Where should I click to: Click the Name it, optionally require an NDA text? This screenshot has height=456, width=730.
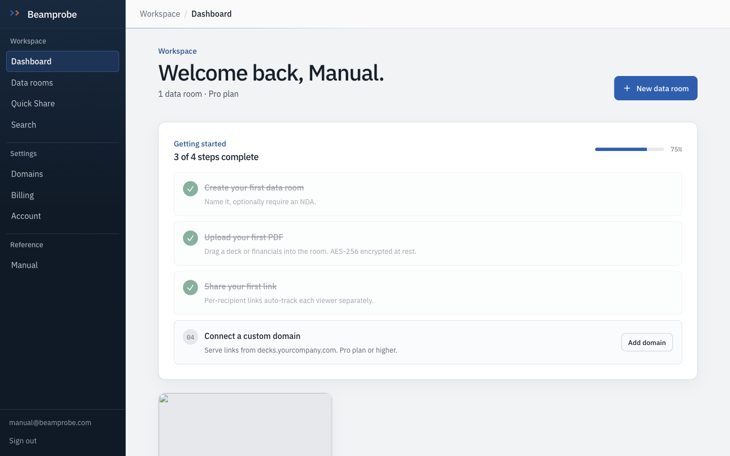(260, 202)
